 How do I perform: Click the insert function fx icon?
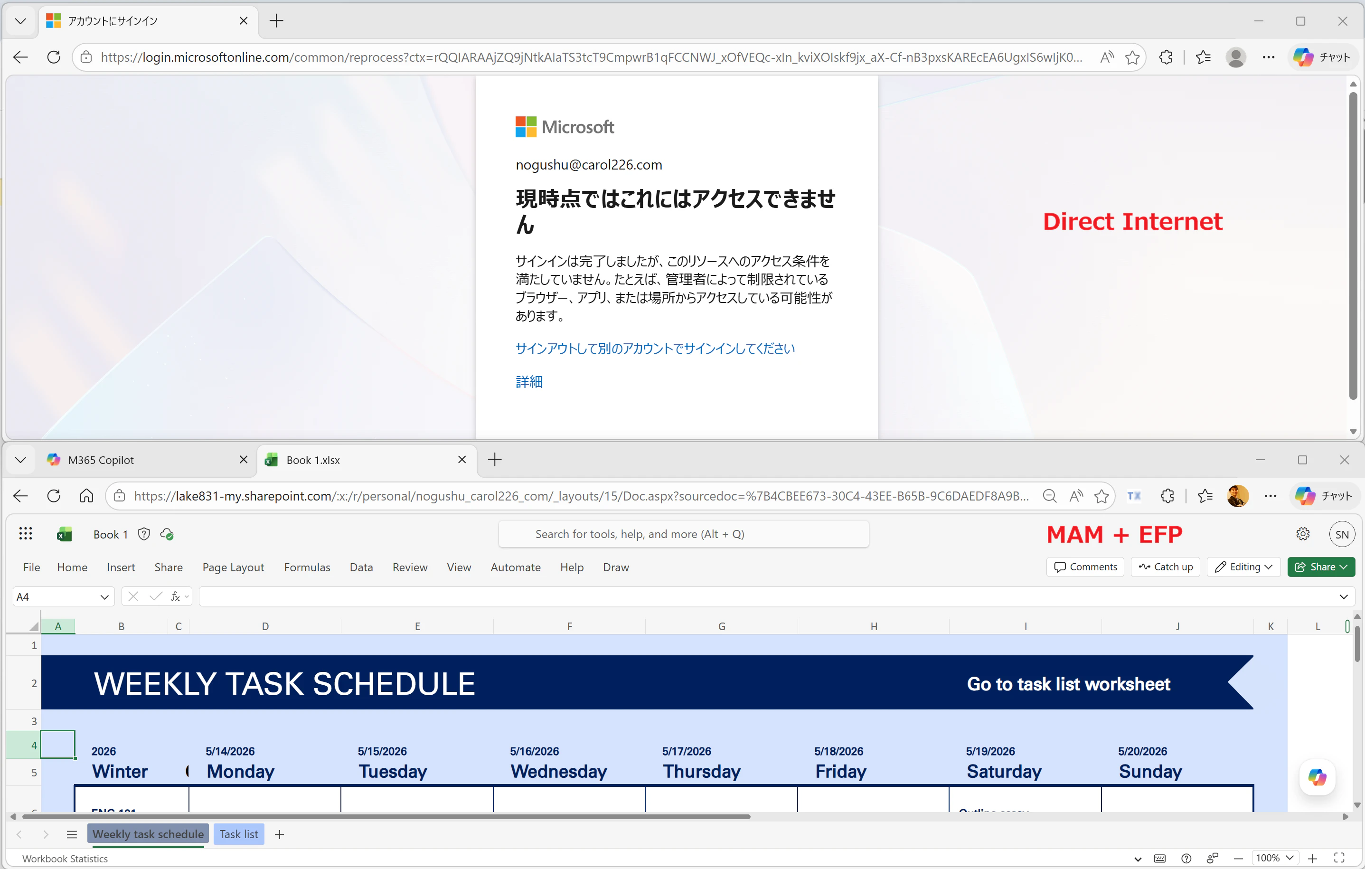click(x=175, y=596)
